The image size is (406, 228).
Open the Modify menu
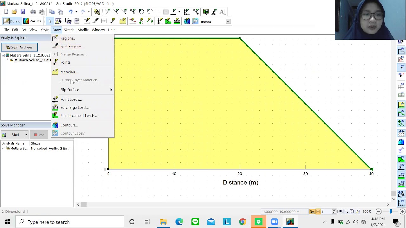coord(83,30)
